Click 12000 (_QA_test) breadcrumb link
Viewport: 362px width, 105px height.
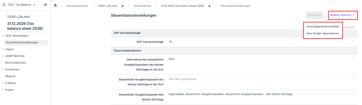(107, 6)
